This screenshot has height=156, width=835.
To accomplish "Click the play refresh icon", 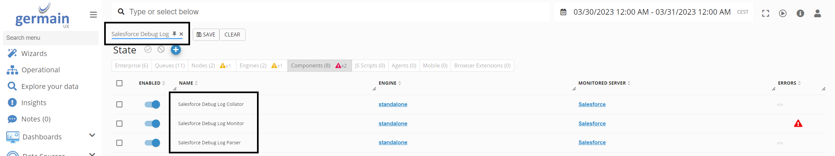I will [783, 13].
